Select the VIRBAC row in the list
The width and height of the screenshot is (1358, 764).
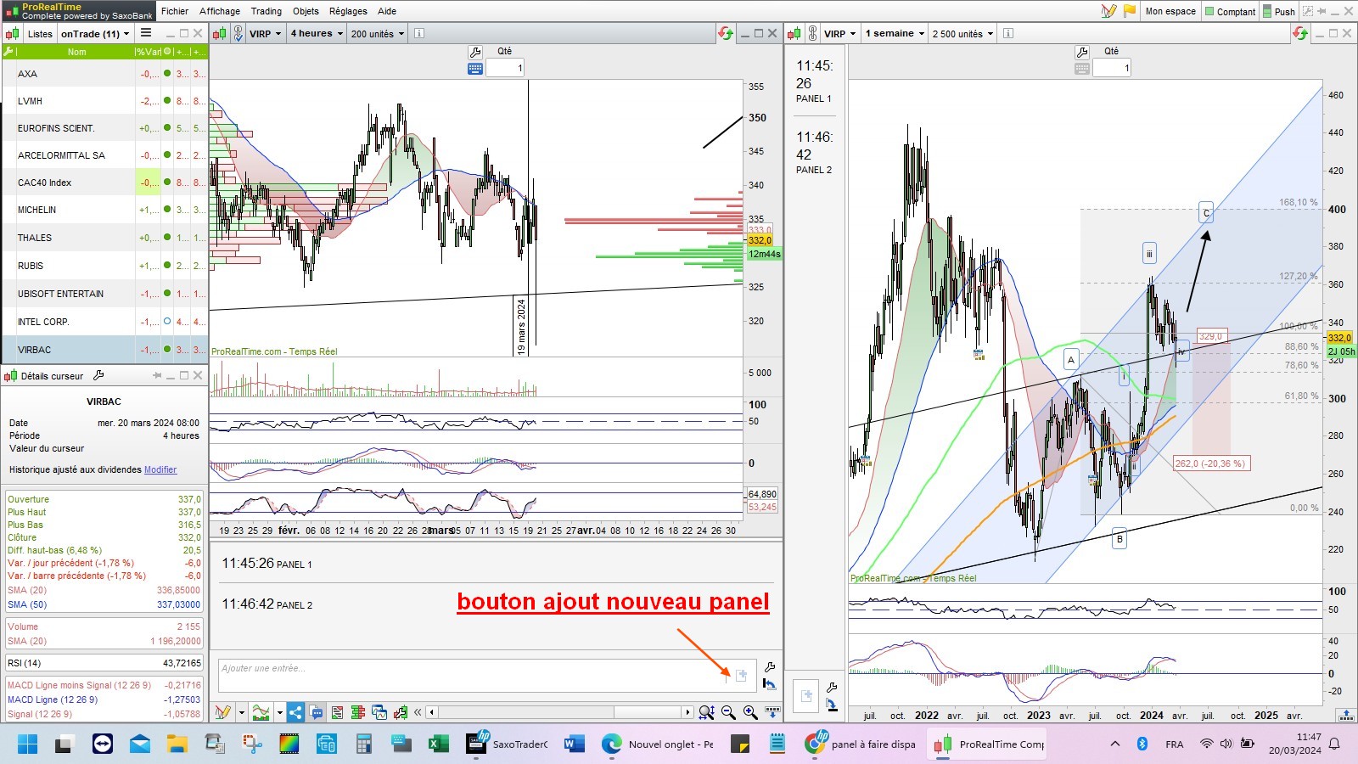[x=104, y=350]
